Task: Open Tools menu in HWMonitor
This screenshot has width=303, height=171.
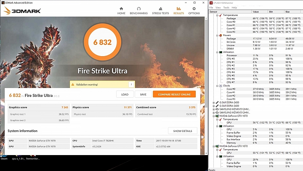Action: 226,8
